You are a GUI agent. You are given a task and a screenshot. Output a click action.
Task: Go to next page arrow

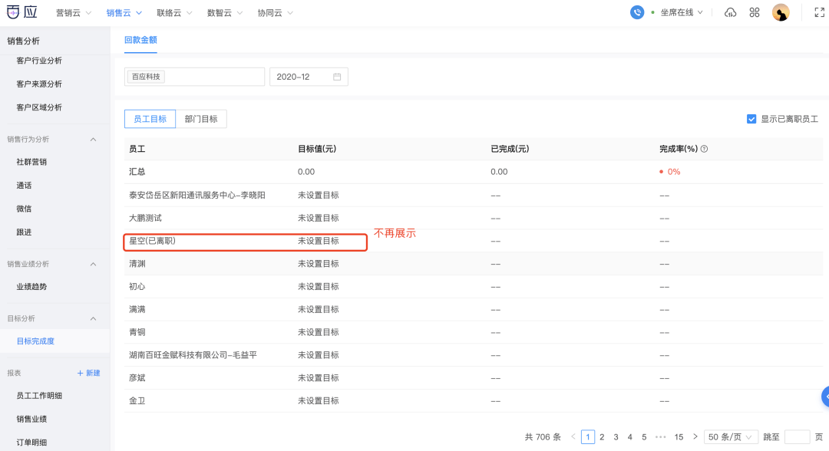(695, 436)
